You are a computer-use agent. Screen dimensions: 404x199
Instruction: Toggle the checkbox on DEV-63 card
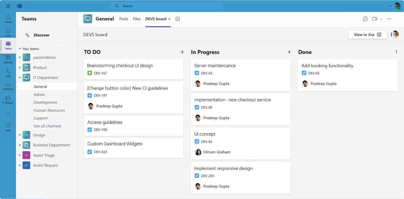click(x=197, y=73)
